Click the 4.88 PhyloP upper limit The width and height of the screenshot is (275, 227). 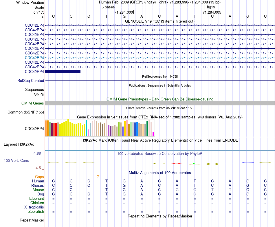tap(37, 153)
